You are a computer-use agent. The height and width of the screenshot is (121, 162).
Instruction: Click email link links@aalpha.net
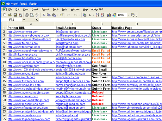point(67,115)
